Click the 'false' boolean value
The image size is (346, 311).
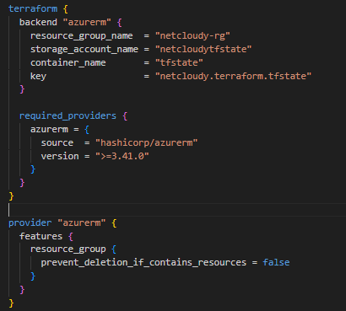click(276, 263)
